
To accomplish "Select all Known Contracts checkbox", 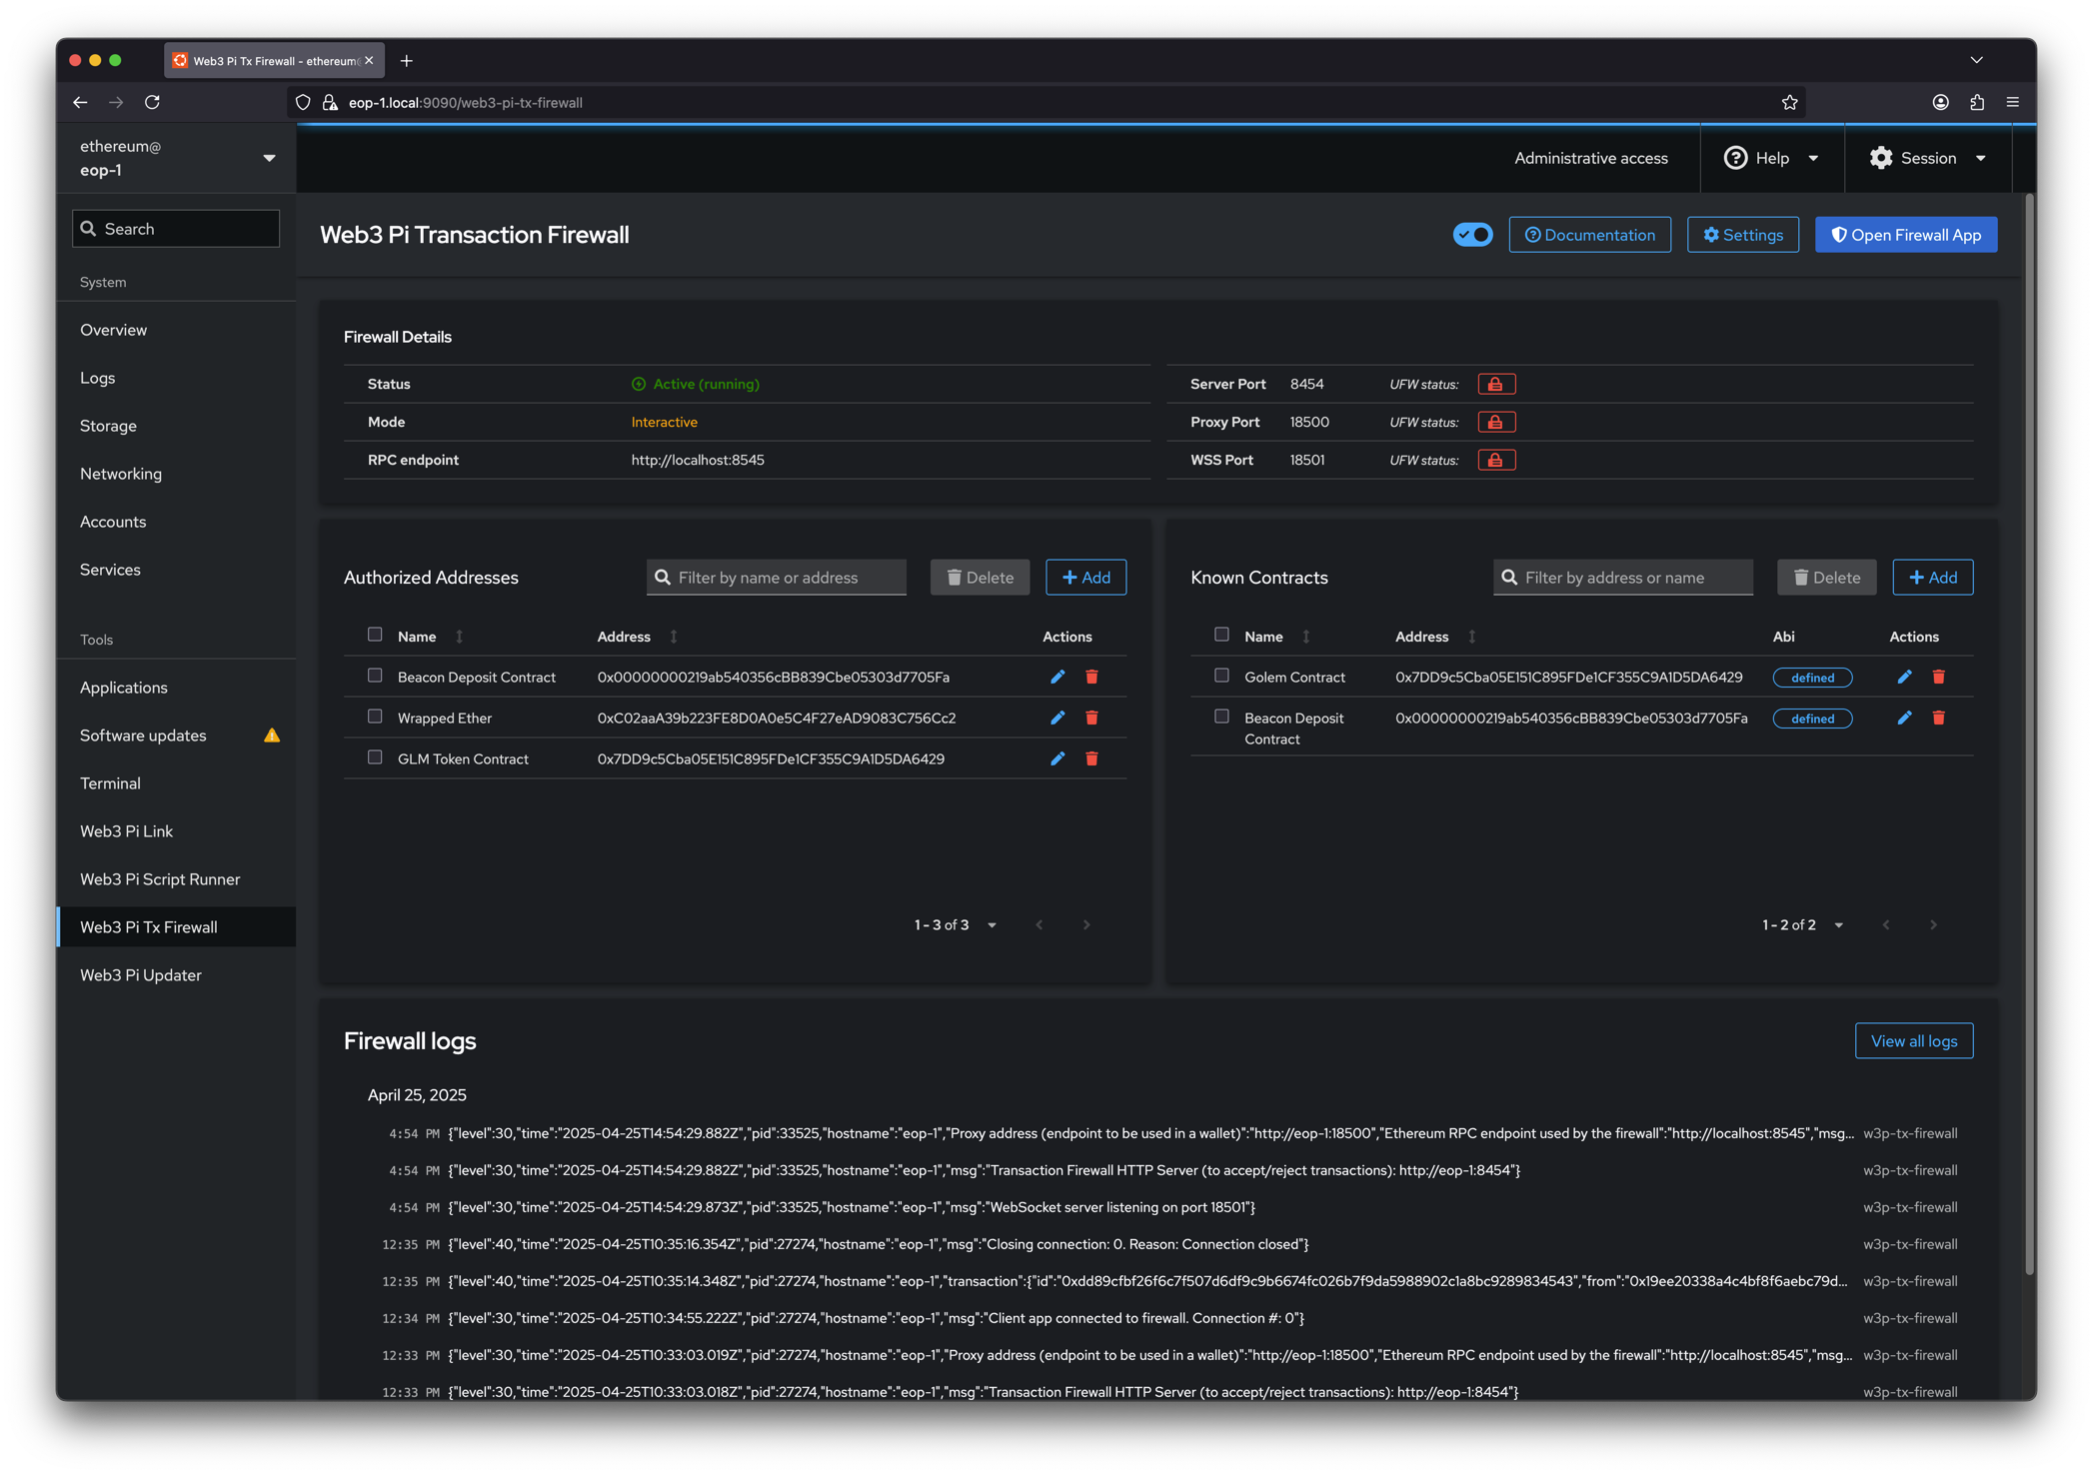I will click(x=1221, y=635).
